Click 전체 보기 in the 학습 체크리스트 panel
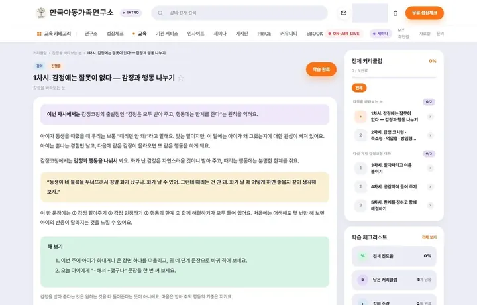Screen dimensions: 477x305 pos(429,237)
